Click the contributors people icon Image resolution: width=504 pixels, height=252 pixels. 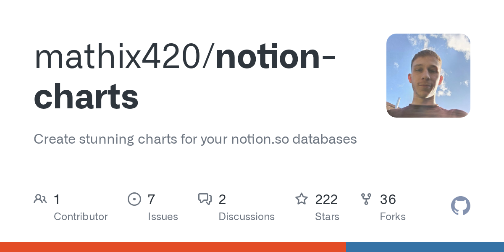point(40,199)
